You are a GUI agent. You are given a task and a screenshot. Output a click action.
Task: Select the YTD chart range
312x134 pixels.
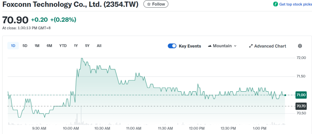pyautogui.click(x=63, y=46)
